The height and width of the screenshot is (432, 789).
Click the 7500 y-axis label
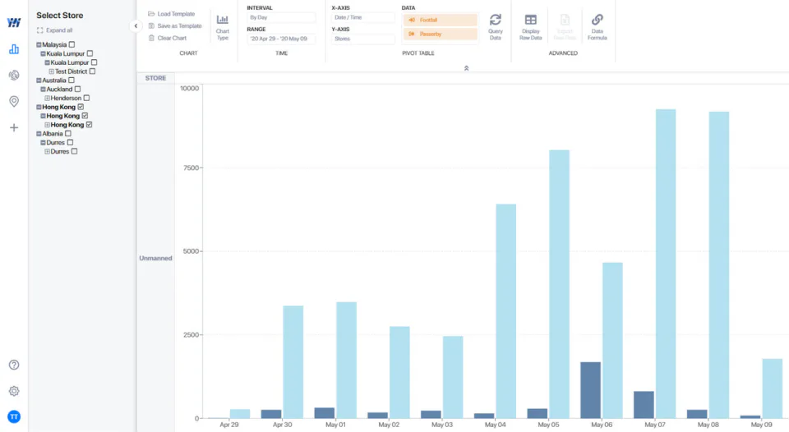tap(191, 168)
